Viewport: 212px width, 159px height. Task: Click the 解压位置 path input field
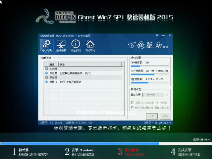pyautogui.click(x=153, y=95)
